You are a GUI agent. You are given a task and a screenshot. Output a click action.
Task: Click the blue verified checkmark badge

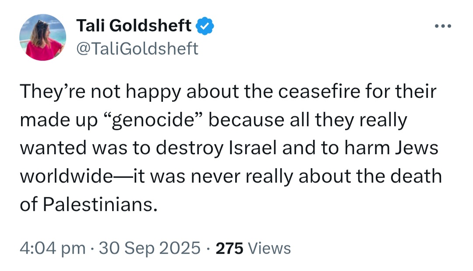[x=205, y=26]
